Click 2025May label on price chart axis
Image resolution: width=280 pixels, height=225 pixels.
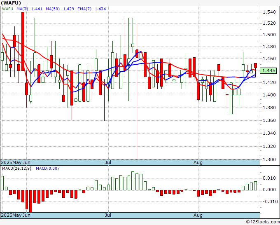pos(11,162)
